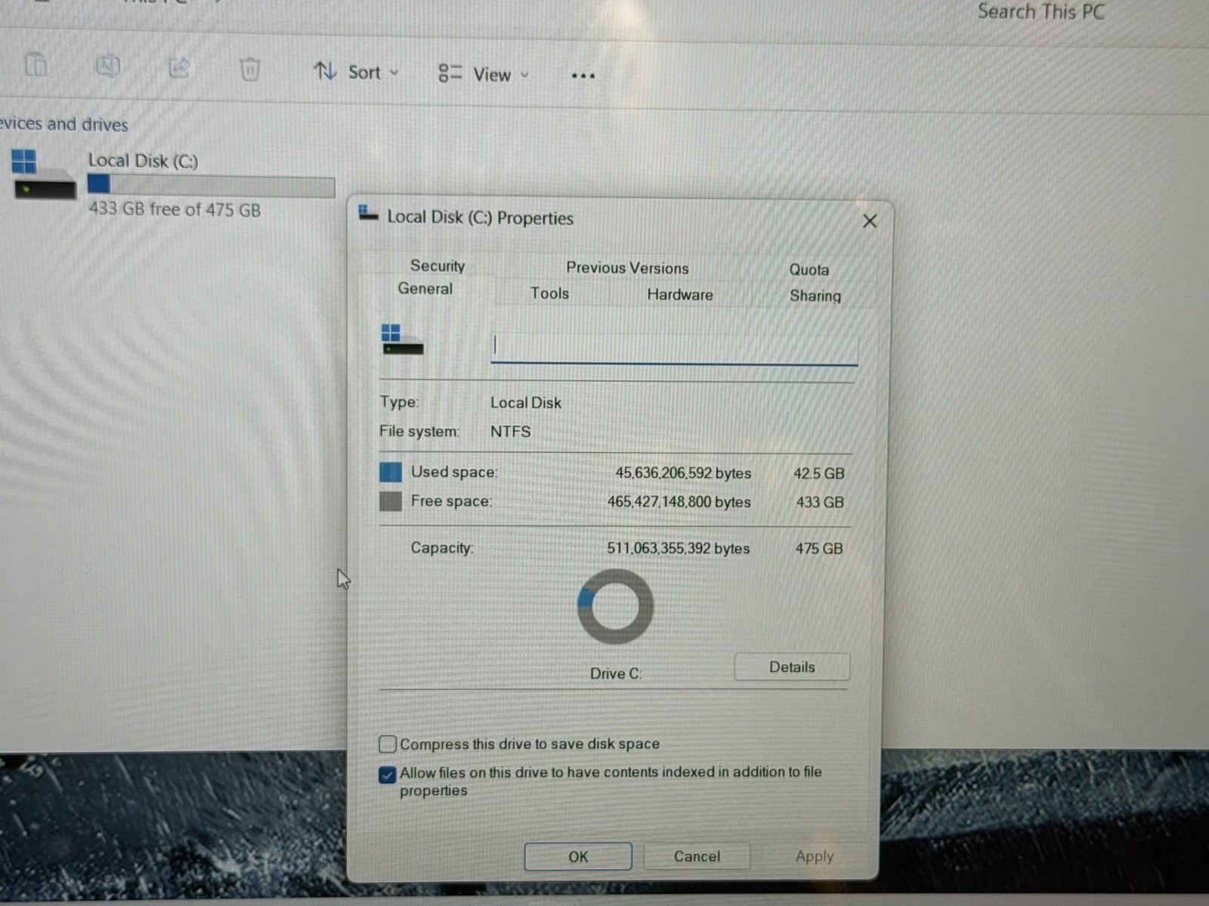Click the Share icon in Explorer toolbar
This screenshot has height=906, width=1209.
click(179, 67)
